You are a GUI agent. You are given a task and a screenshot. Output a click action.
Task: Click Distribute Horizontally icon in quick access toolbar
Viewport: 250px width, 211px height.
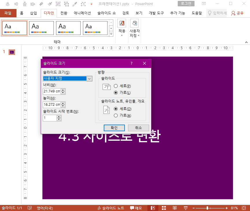[x=33, y=4]
